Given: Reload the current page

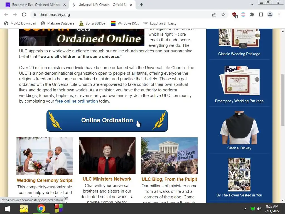Looking at the screenshot, I should [24, 14].
